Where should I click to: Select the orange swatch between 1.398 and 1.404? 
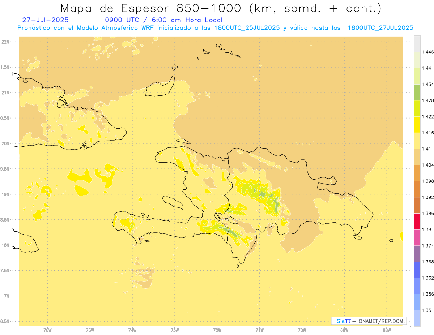(417, 173)
